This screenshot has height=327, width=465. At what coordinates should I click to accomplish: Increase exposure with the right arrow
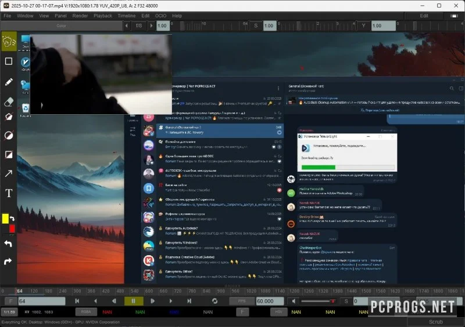(x=151, y=26)
